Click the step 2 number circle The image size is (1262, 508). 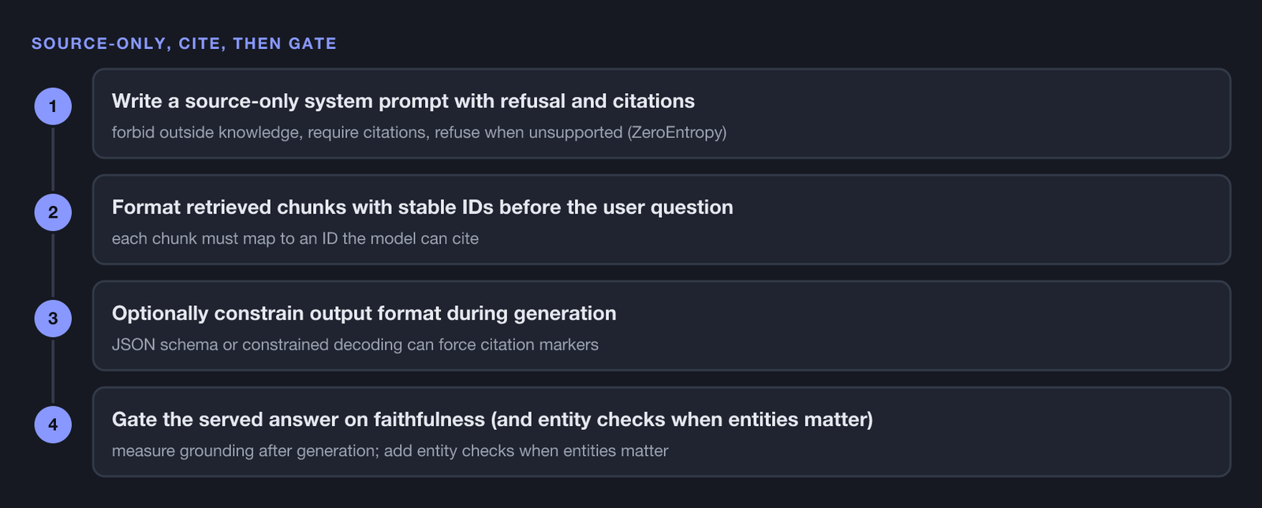point(53,212)
